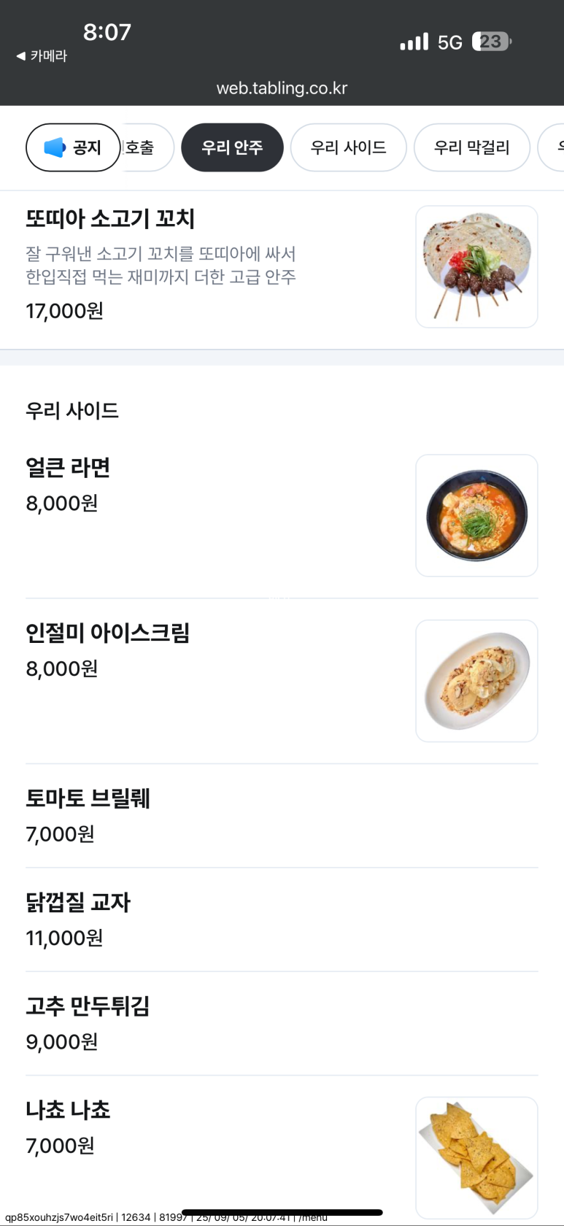
Task: Tap the 또띠아 소고기 꼬치 title
Action: coord(110,219)
